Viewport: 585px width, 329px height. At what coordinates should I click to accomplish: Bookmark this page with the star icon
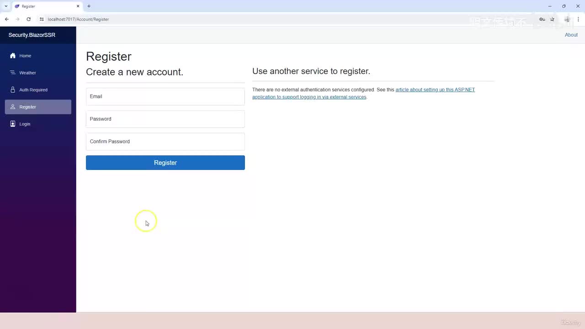pyautogui.click(x=552, y=19)
